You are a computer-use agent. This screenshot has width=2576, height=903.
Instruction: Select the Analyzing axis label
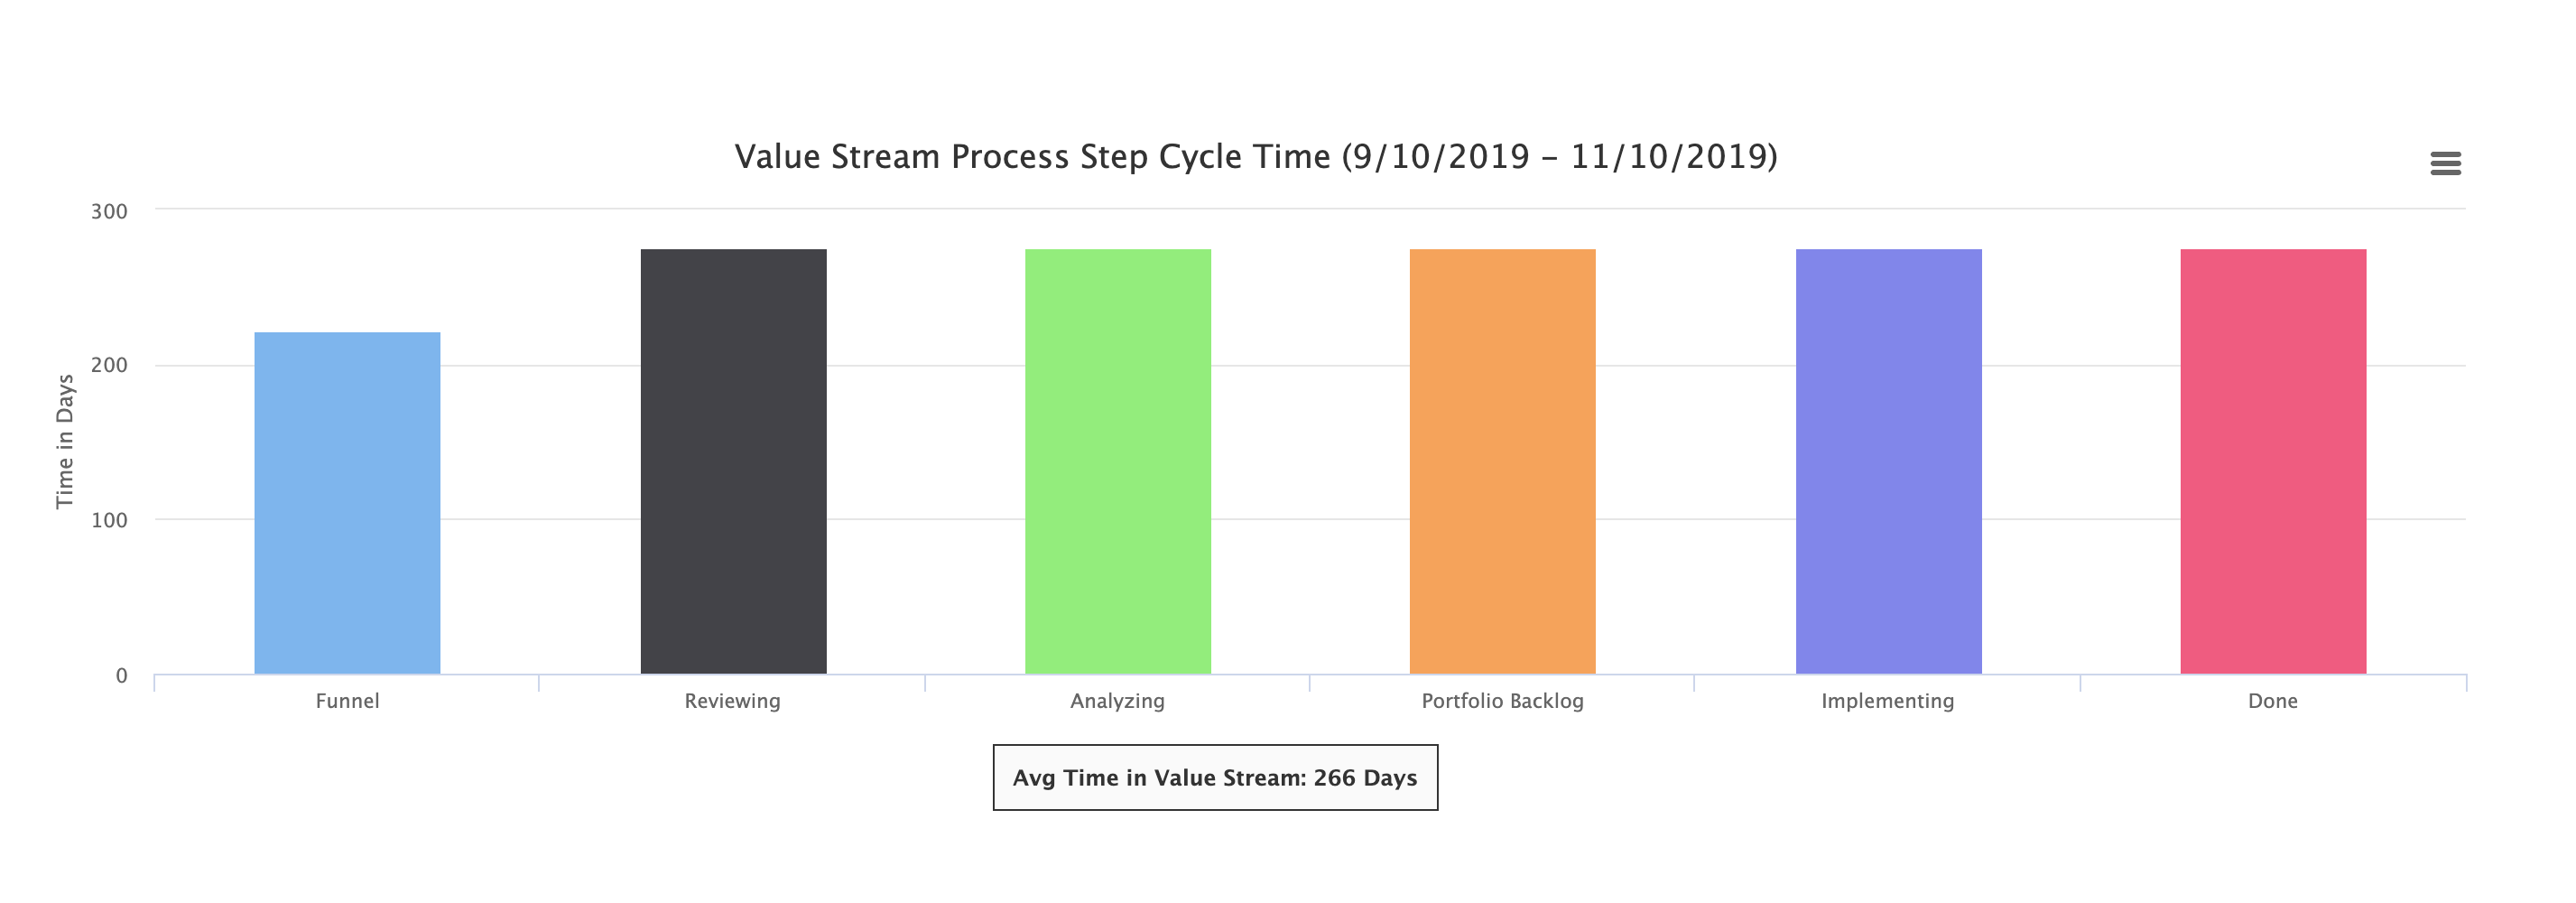[x=1117, y=701]
